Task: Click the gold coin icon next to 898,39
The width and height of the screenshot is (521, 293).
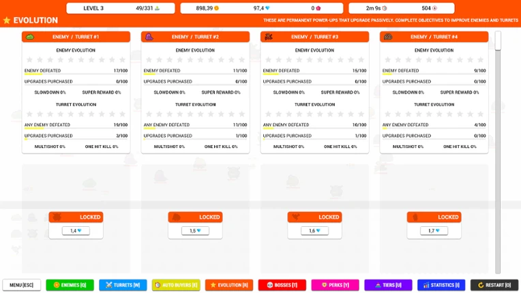Action: (217, 8)
